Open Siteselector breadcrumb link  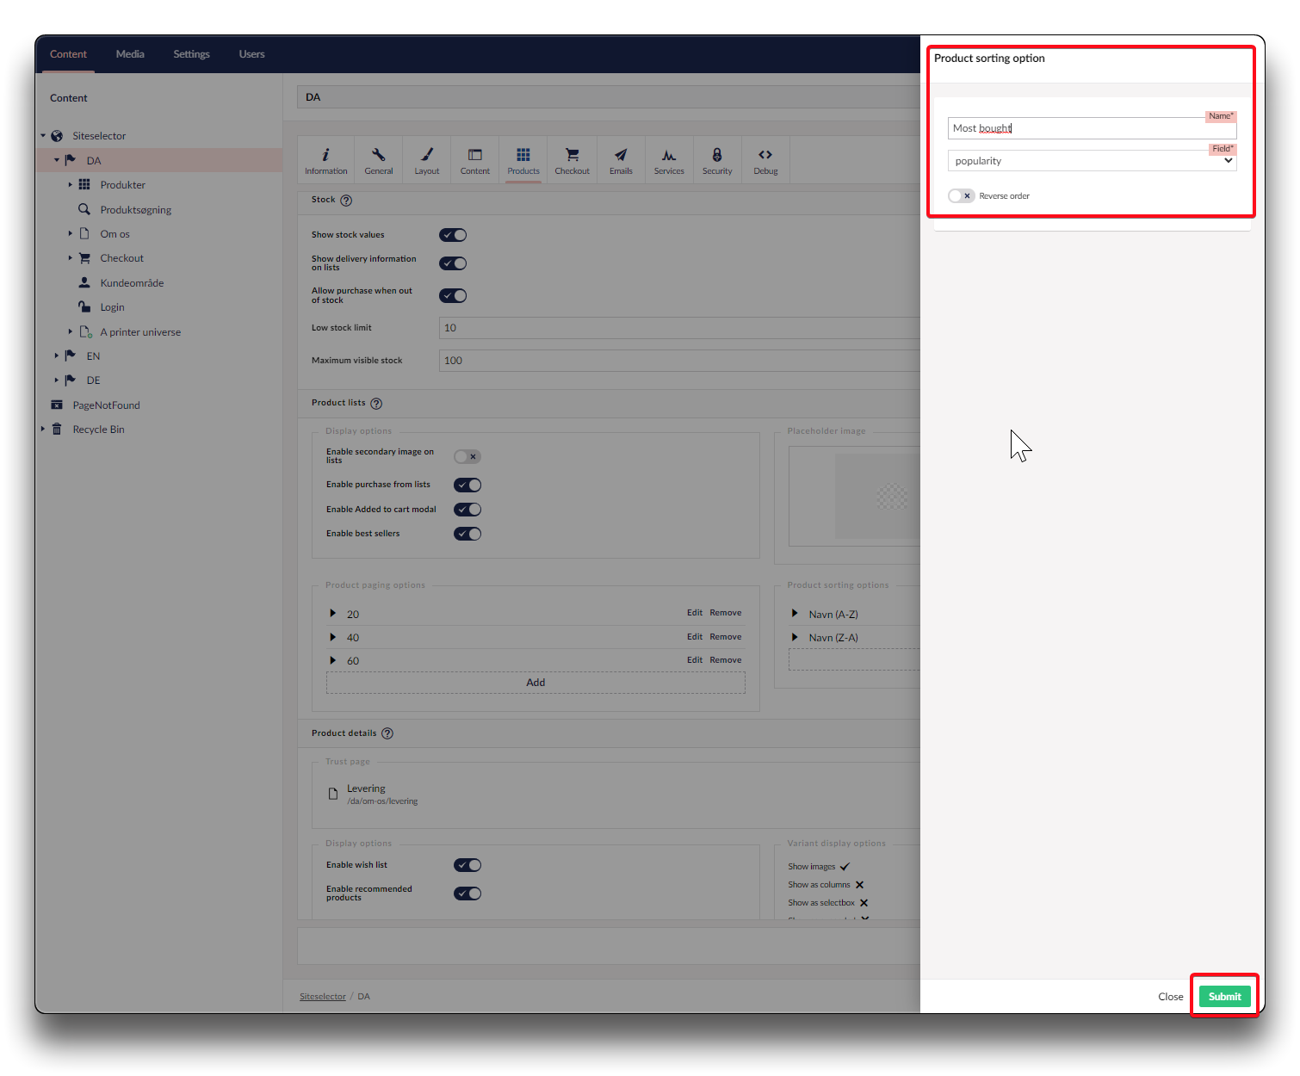click(323, 997)
